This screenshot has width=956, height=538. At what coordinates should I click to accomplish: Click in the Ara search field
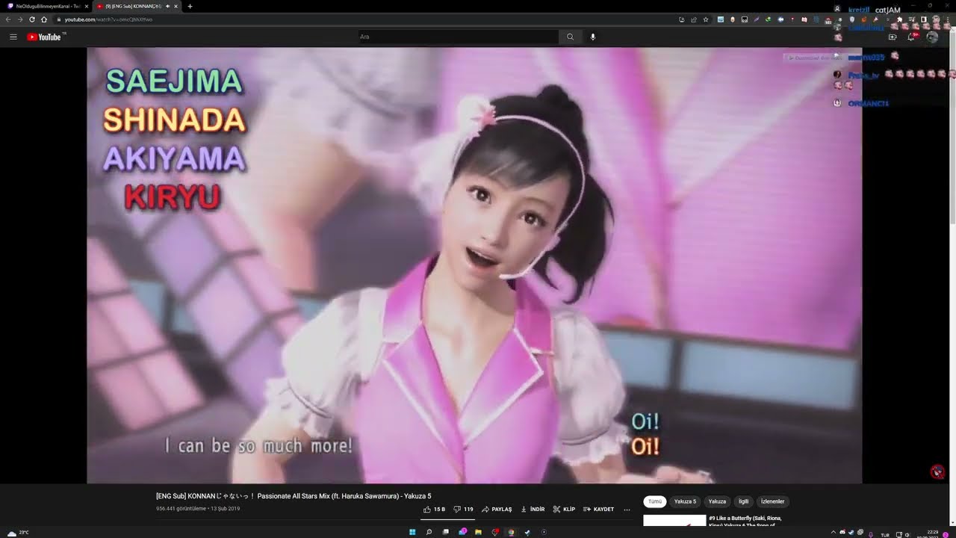457,37
